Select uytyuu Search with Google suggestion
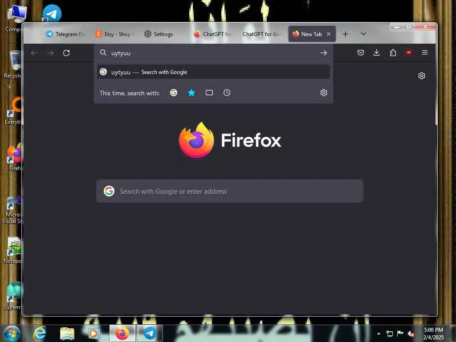 pyautogui.click(x=213, y=72)
